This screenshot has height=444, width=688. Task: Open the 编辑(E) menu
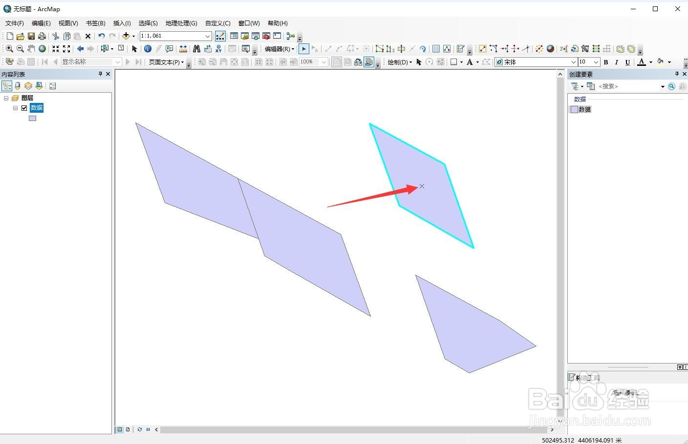[41, 23]
